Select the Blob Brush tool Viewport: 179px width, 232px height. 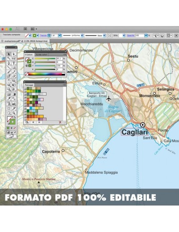tap(9, 76)
